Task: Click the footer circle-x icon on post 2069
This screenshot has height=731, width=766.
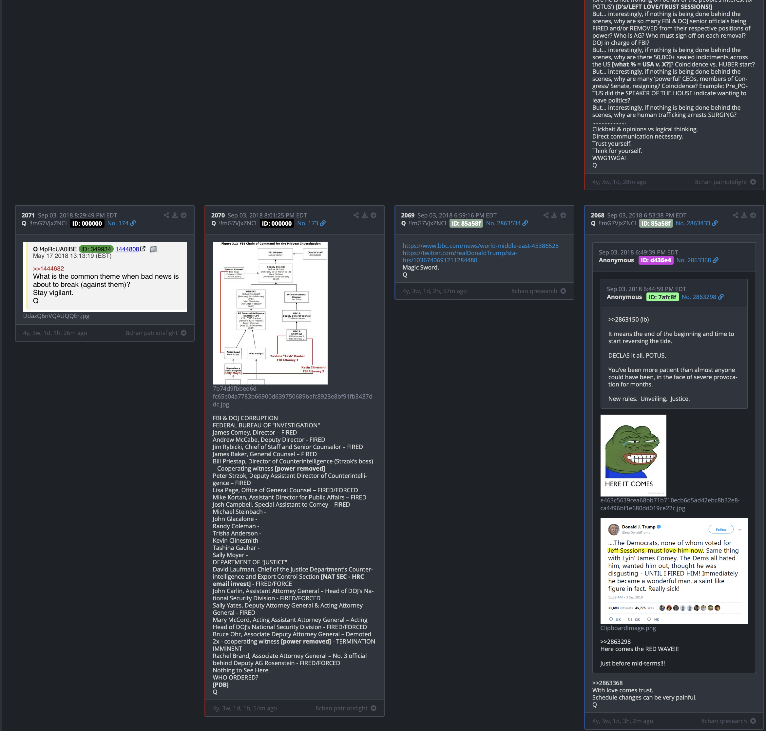Action: coord(563,291)
